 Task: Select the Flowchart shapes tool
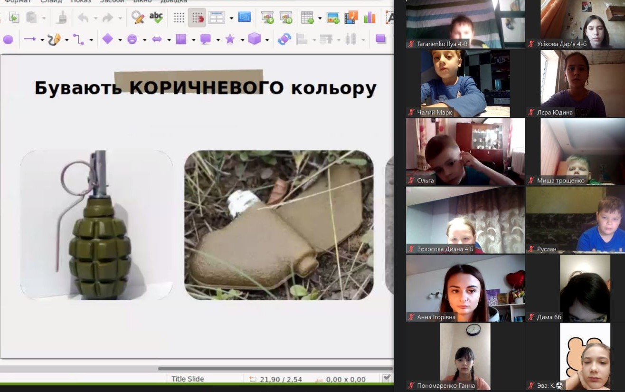[181, 39]
